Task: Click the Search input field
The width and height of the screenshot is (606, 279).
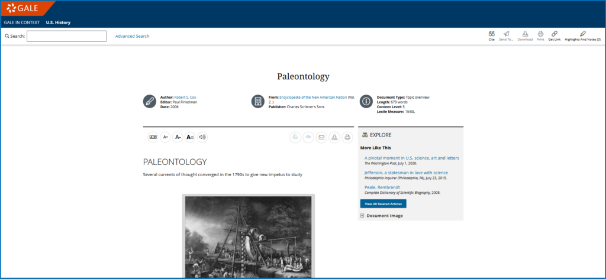Action: (66, 36)
